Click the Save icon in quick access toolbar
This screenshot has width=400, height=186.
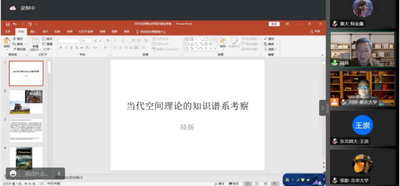click(7, 24)
